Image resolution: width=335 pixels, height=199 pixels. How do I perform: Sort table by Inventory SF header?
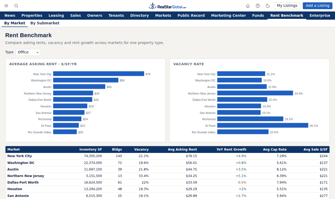91,149
